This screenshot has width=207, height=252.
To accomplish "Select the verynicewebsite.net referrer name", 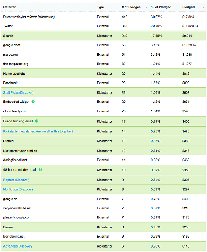I will tap(17, 208).
